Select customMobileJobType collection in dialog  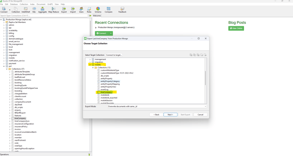pos(110,71)
